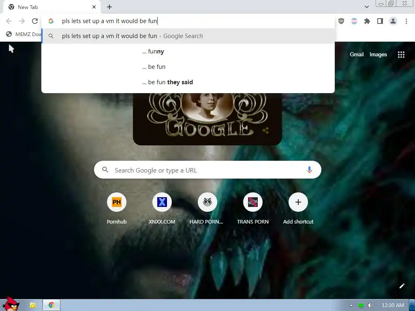
Task: Show hidden tray icons arrow
Action: coord(351,305)
